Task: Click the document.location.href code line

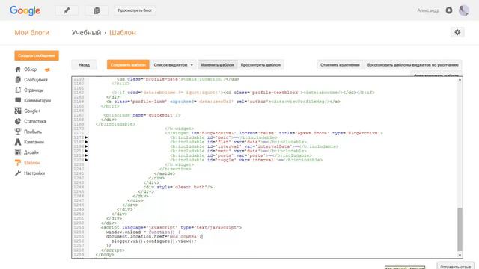Action: click(x=154, y=237)
